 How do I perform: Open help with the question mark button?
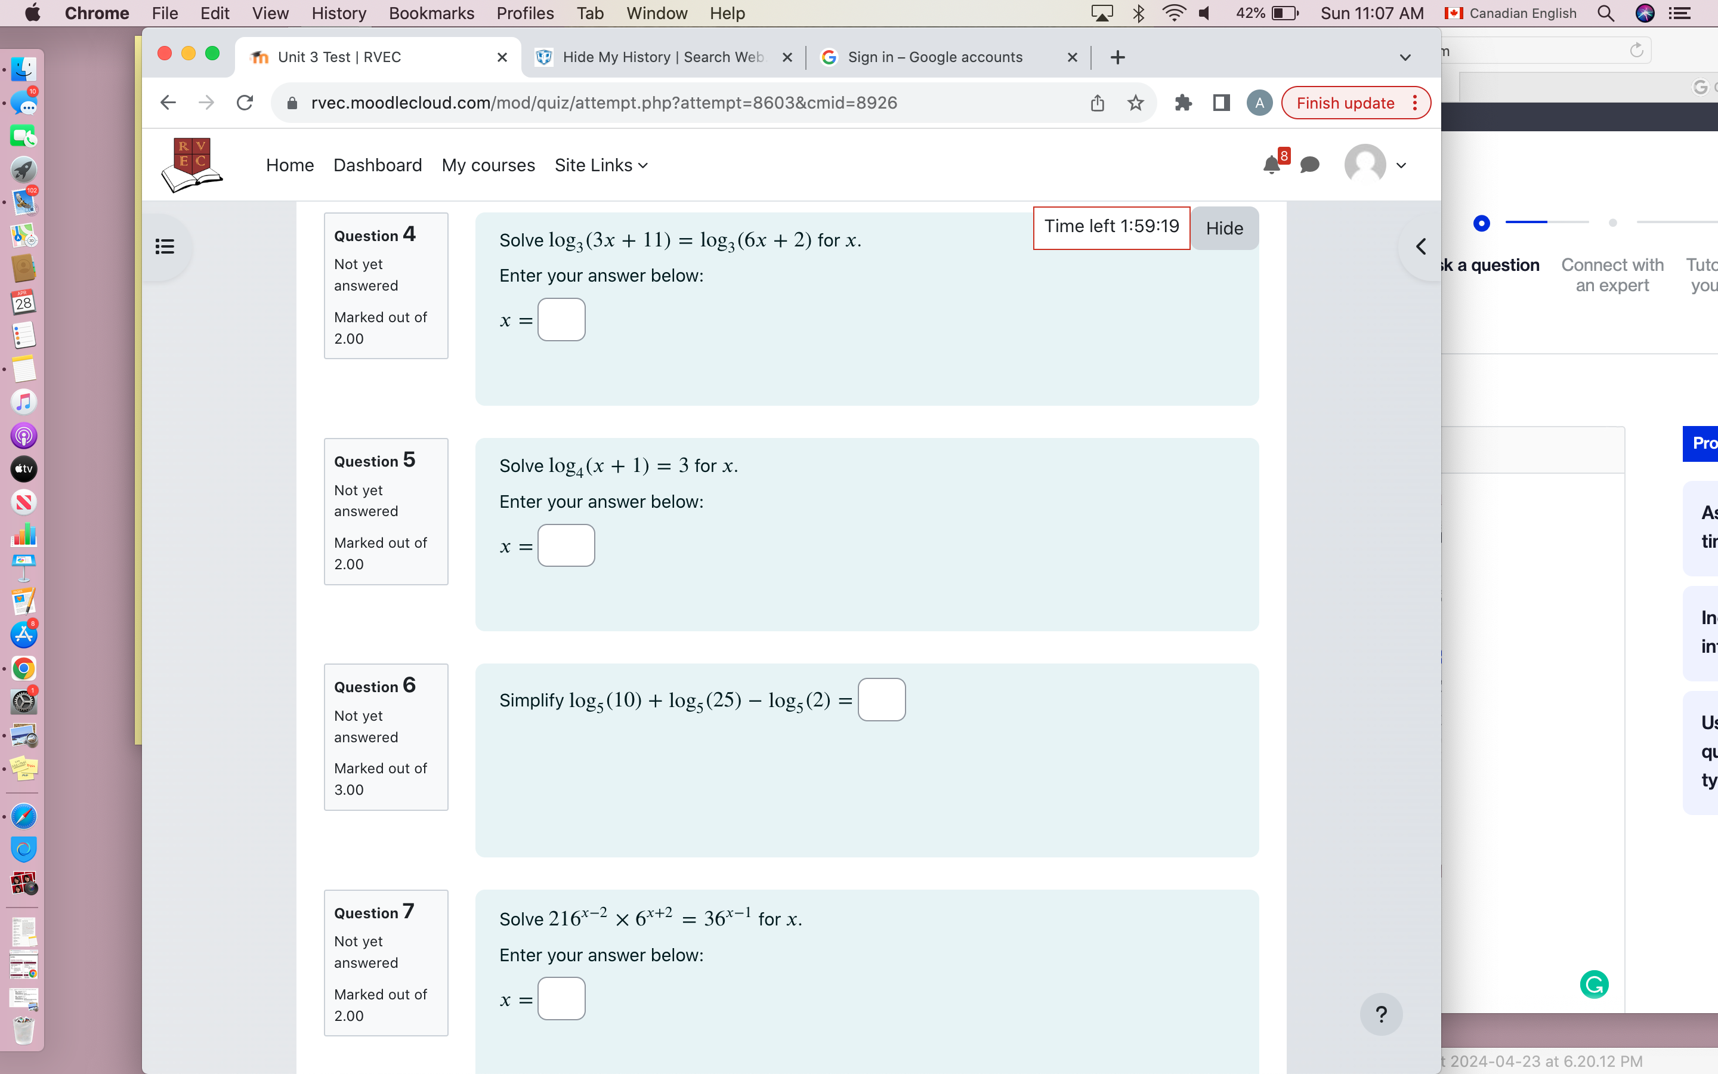[1381, 1014]
